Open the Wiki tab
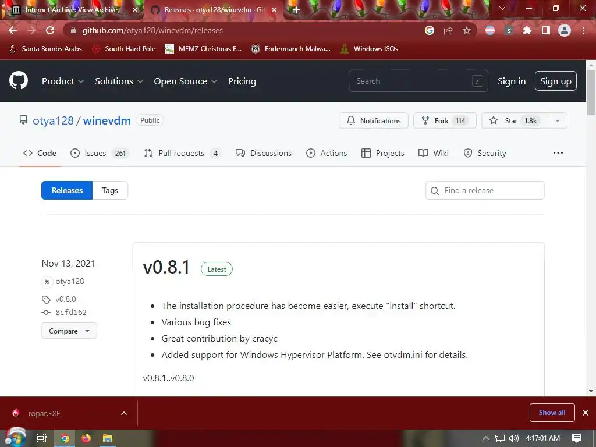 [x=433, y=153]
